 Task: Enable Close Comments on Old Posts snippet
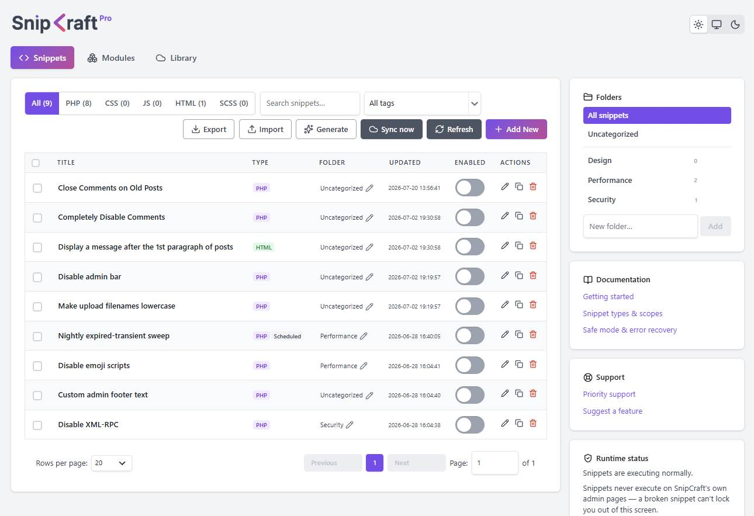470,188
